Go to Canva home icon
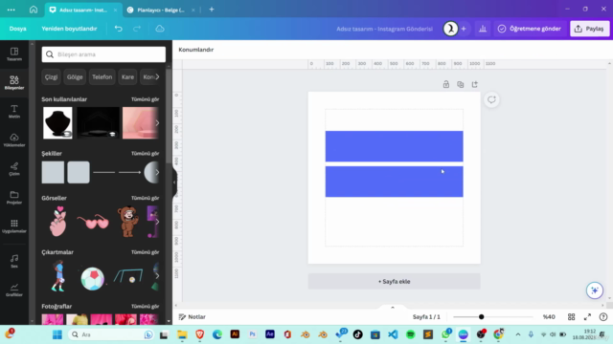 [34, 10]
